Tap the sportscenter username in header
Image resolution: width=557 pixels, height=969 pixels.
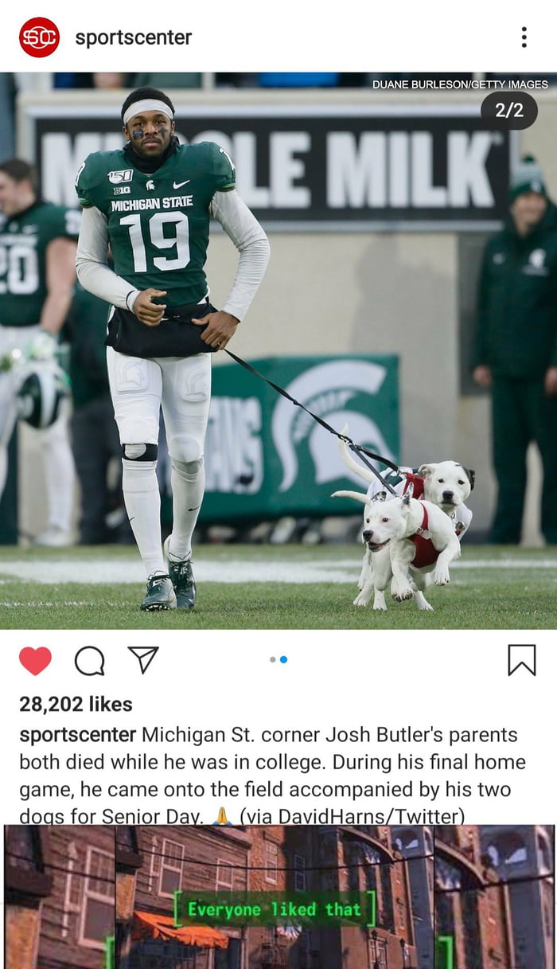coord(134,37)
